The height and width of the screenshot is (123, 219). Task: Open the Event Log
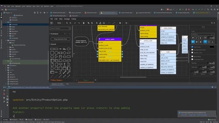[x=212, y=120]
